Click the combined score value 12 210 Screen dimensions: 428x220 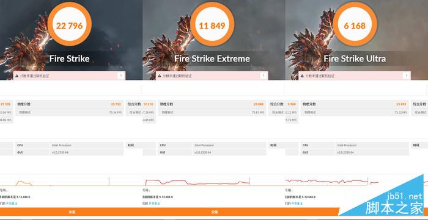click(x=148, y=104)
